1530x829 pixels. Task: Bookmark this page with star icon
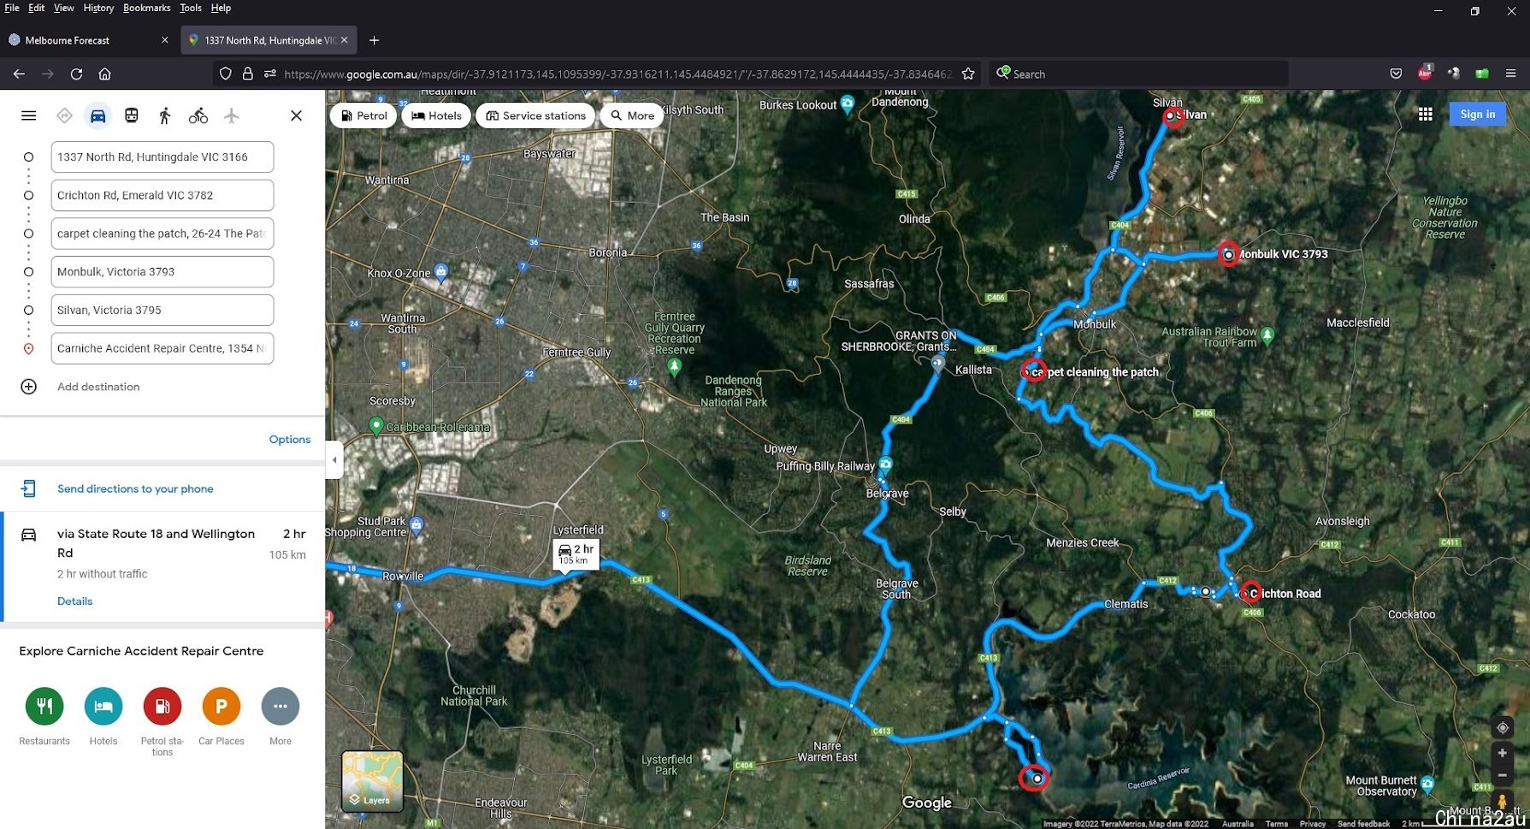click(968, 74)
